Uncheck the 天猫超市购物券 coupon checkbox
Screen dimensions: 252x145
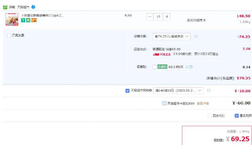[127, 91]
